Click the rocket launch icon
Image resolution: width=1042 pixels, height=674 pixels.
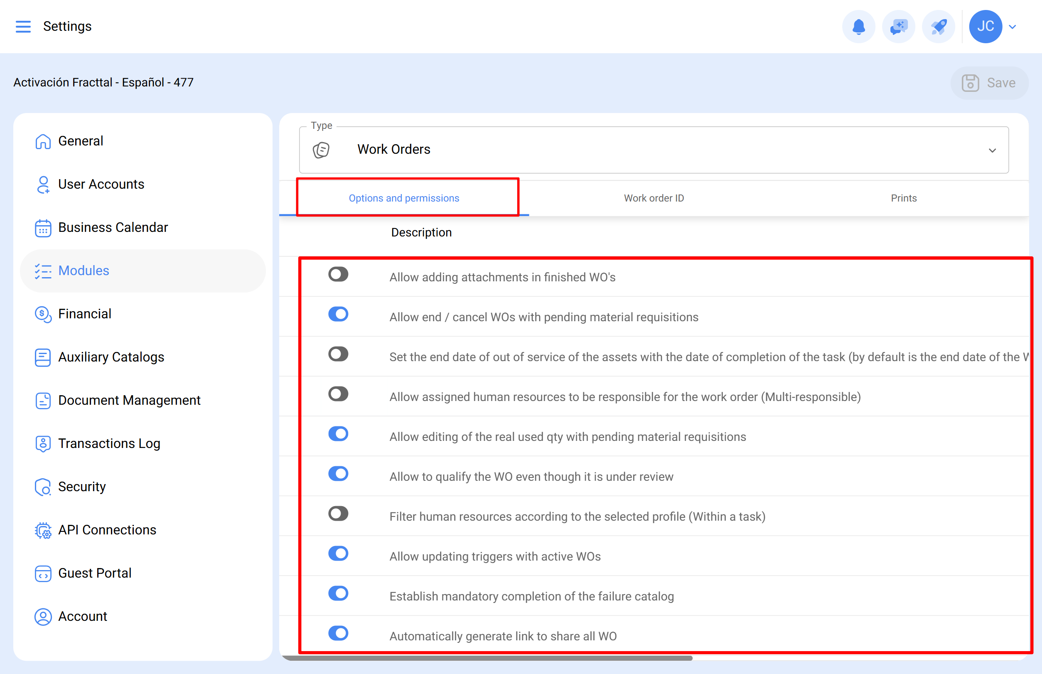[x=938, y=27]
